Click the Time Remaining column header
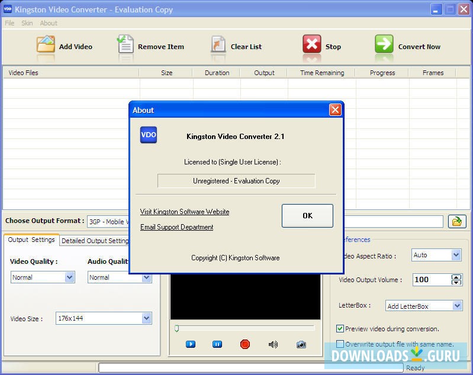The image size is (473, 375). (x=321, y=73)
